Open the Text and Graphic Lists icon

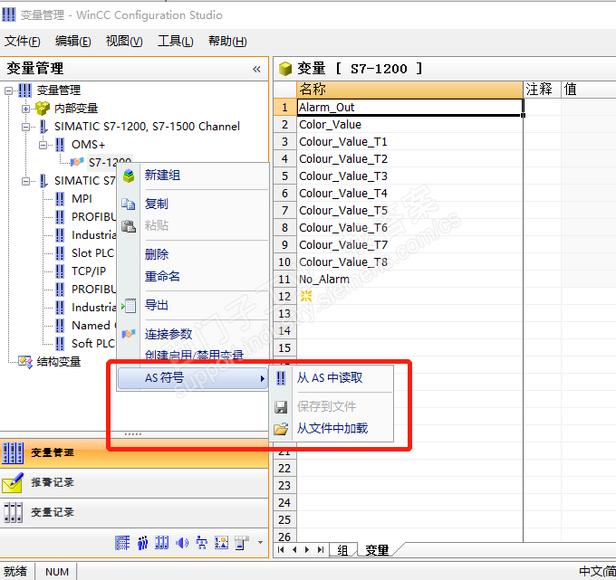(221, 543)
